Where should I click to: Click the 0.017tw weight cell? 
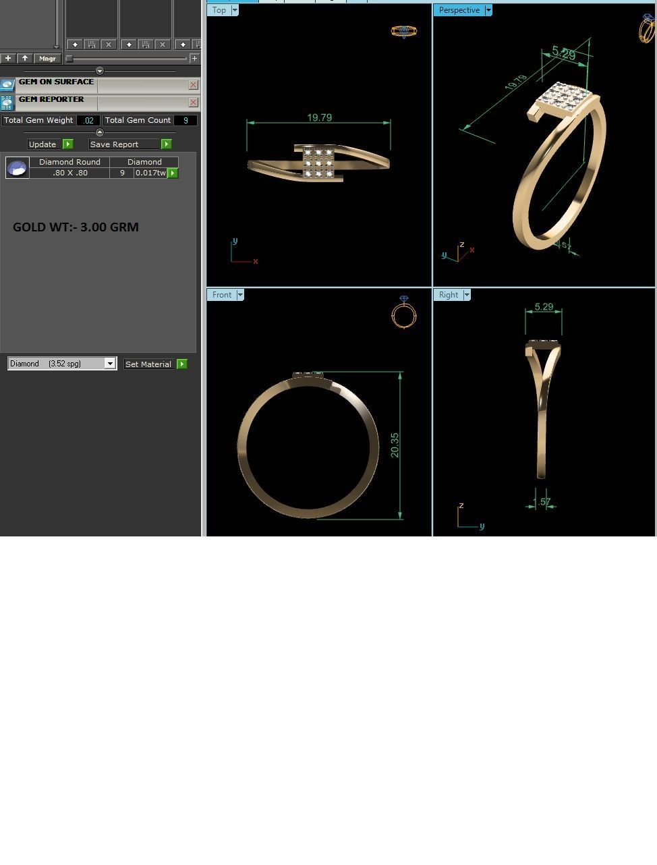[150, 173]
